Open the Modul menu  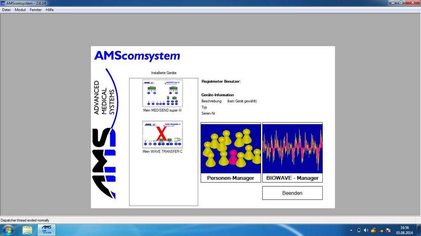(x=20, y=10)
